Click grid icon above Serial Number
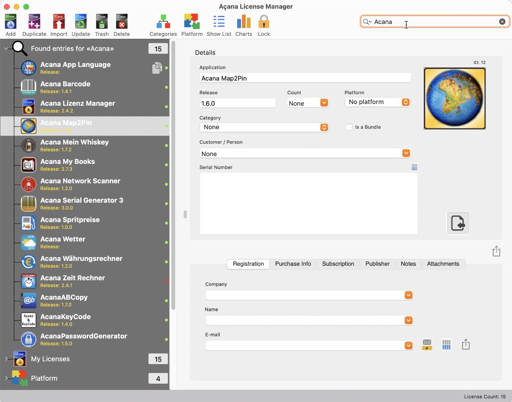This screenshot has width=512, height=402. coord(414,167)
